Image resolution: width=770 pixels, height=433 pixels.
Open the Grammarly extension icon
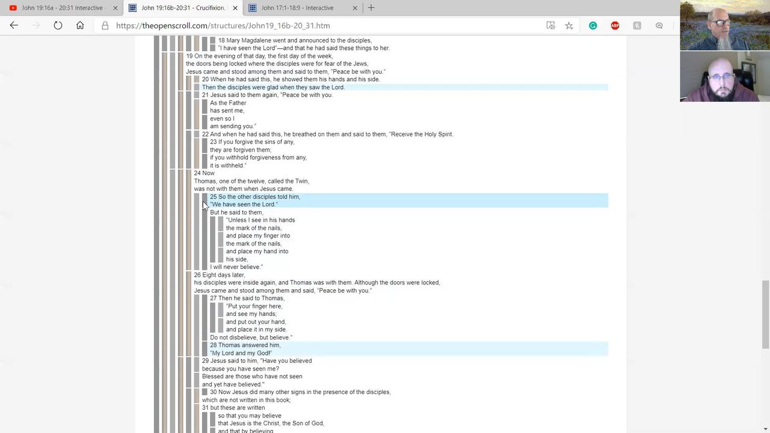click(x=593, y=25)
